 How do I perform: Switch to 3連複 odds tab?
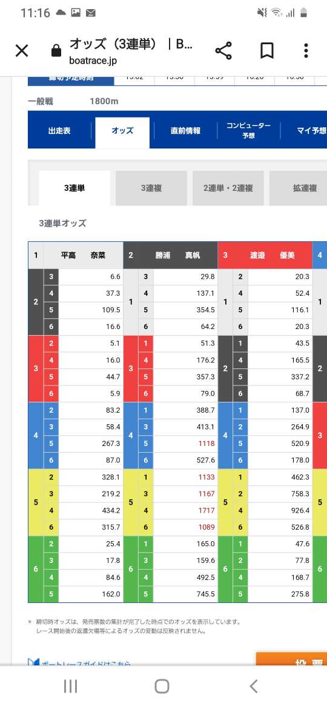pyautogui.click(x=151, y=188)
